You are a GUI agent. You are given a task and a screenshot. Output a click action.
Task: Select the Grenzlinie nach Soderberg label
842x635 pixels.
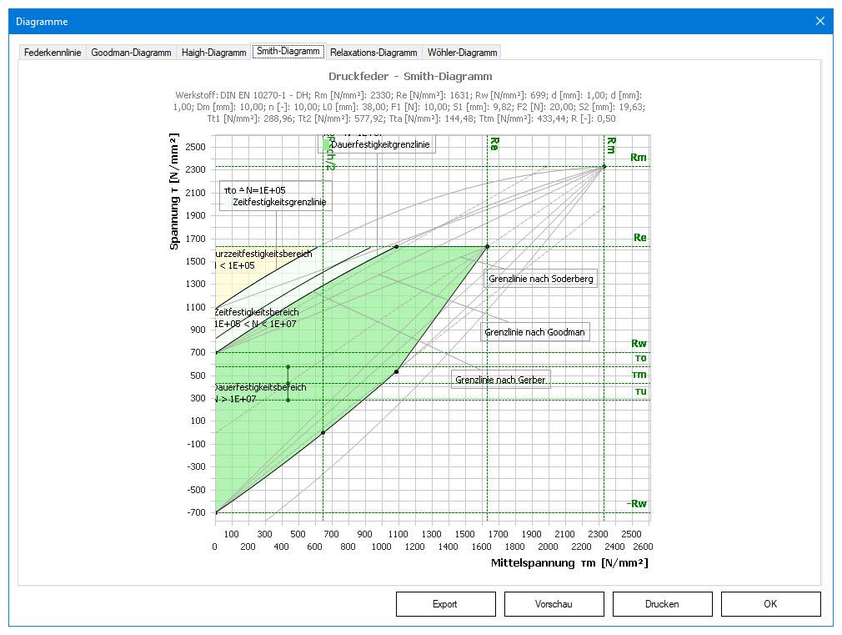[541, 279]
